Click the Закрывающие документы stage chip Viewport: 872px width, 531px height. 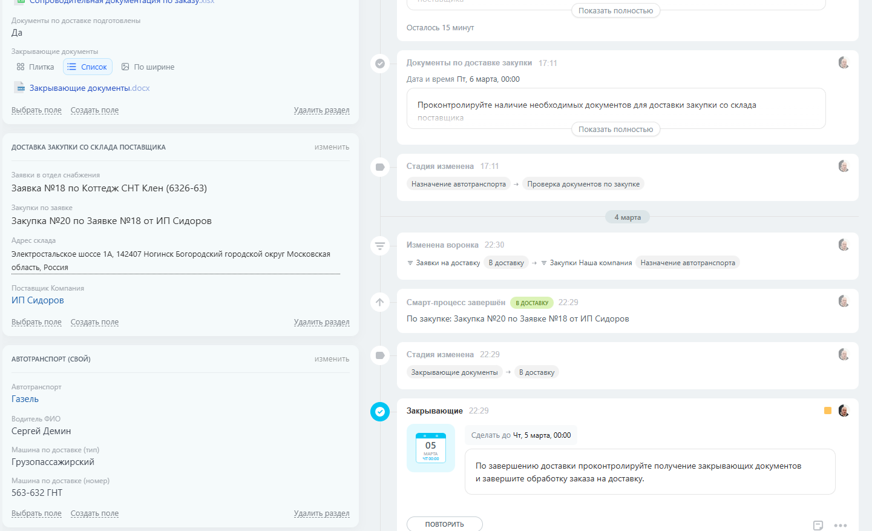click(454, 372)
